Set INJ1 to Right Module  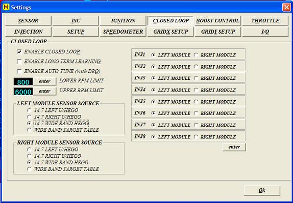[196, 55]
